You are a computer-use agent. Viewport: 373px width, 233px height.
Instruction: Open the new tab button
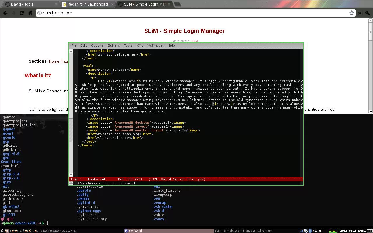tap(177, 4)
